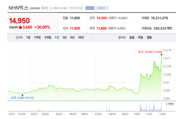Click the stock code 104200
Screen dimensions: 176x119
(35, 8)
